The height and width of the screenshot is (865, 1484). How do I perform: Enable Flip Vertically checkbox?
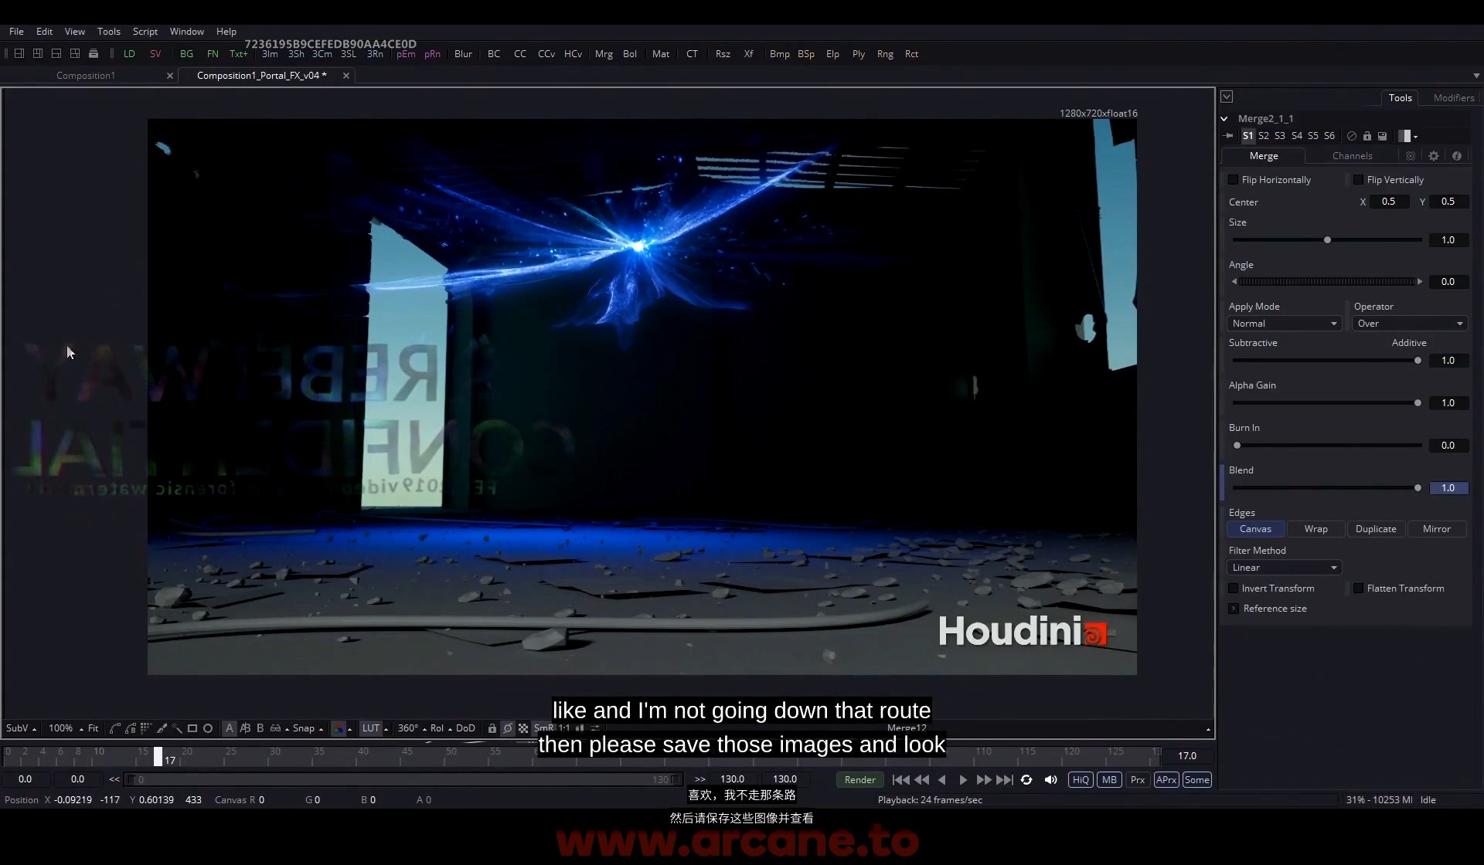coord(1358,180)
